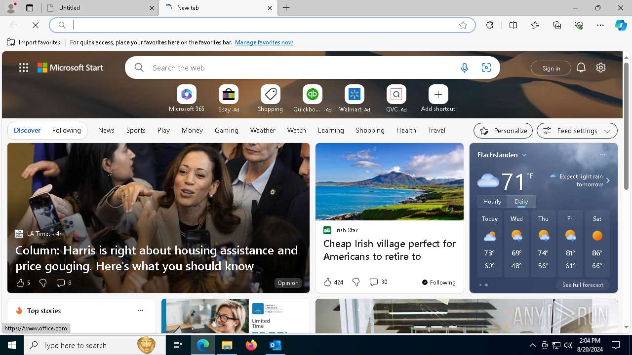Open weather card more options
Viewport: 632px width, 355px height.
point(602,155)
